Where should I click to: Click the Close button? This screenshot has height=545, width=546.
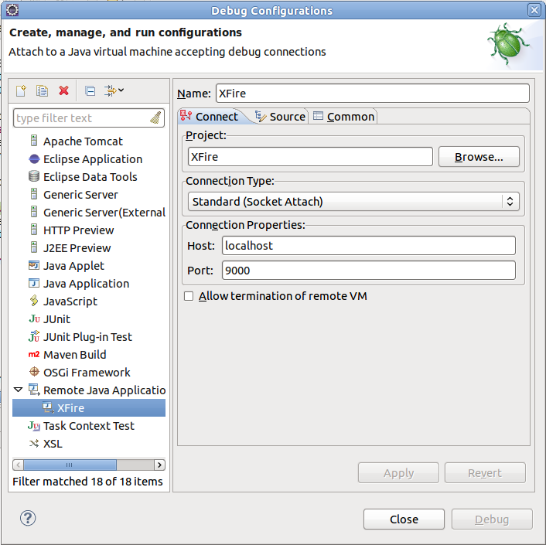click(x=404, y=519)
